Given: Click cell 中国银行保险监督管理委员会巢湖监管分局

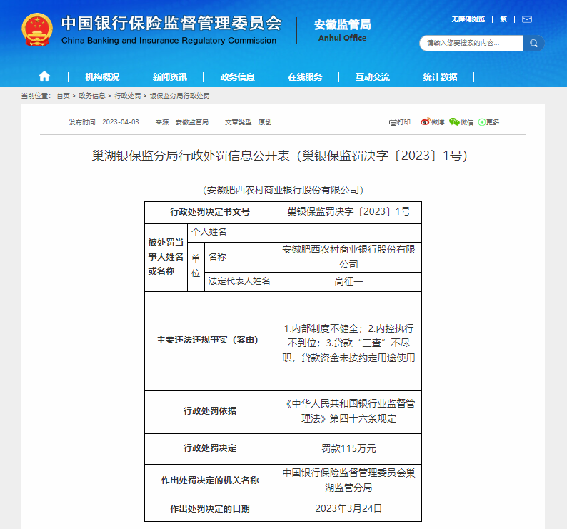Looking at the screenshot, I should 348,480.
